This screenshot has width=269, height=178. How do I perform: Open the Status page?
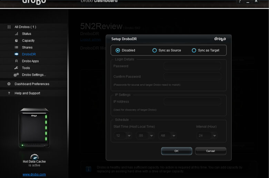(27, 34)
